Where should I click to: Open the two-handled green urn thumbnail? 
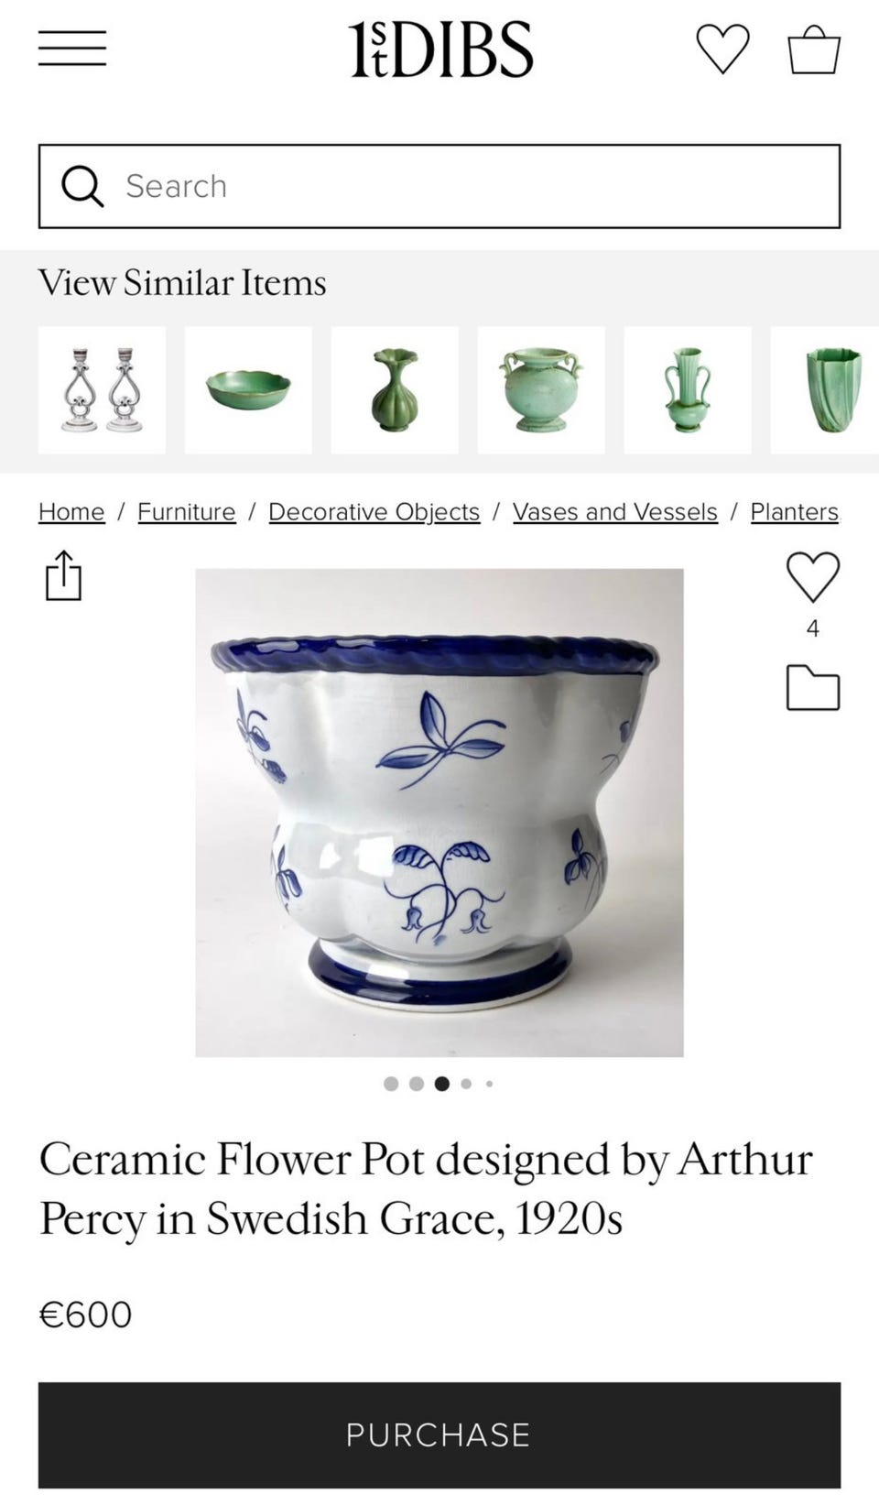(x=541, y=390)
